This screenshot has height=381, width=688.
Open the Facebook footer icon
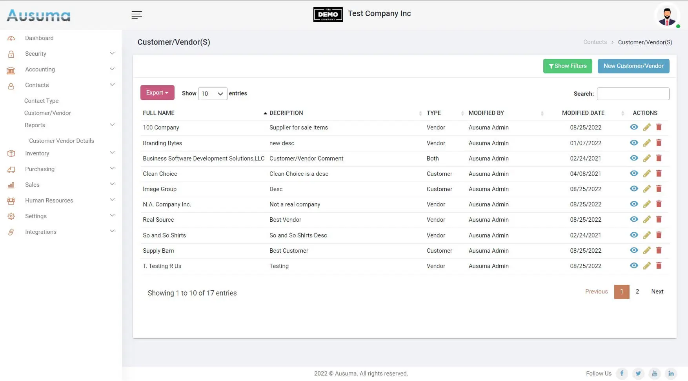(622, 374)
